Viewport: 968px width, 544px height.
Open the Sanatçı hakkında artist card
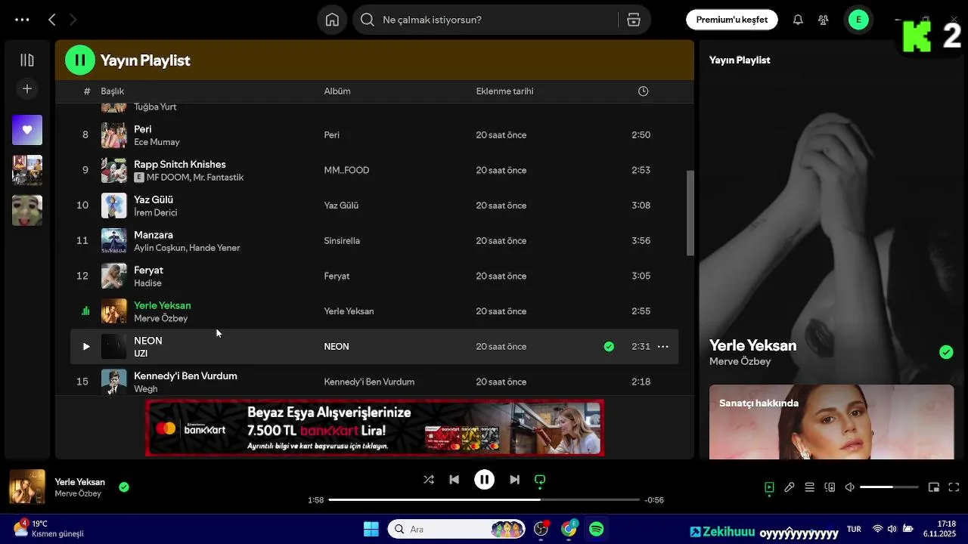(831, 422)
